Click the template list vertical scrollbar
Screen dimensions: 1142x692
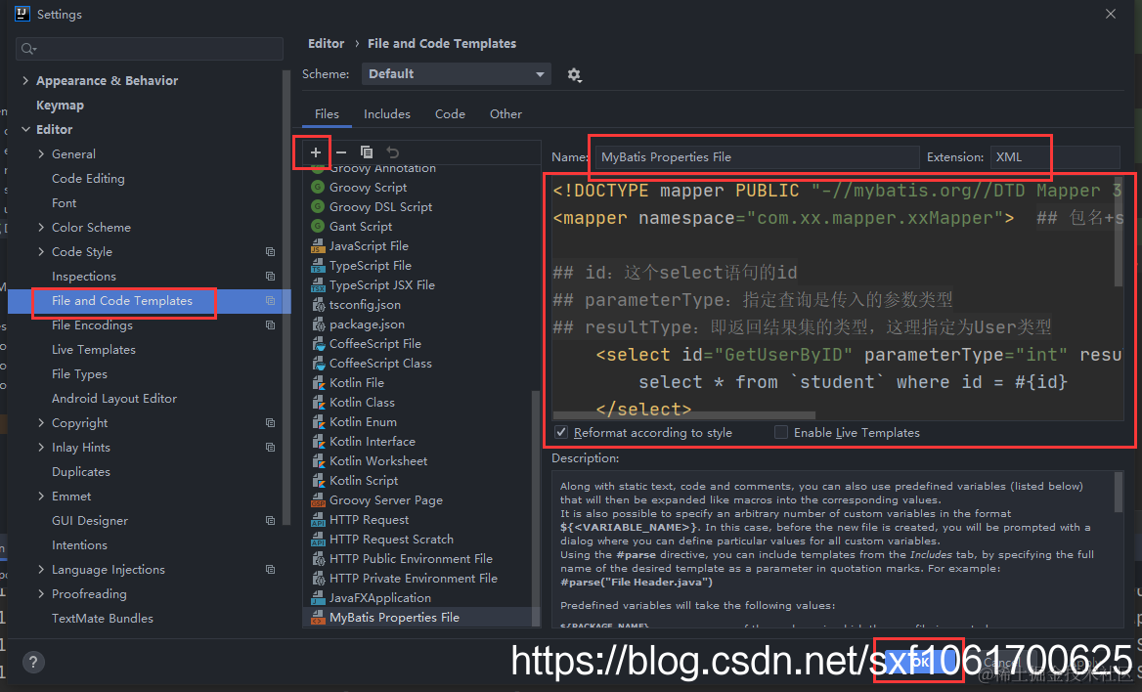pos(536,507)
